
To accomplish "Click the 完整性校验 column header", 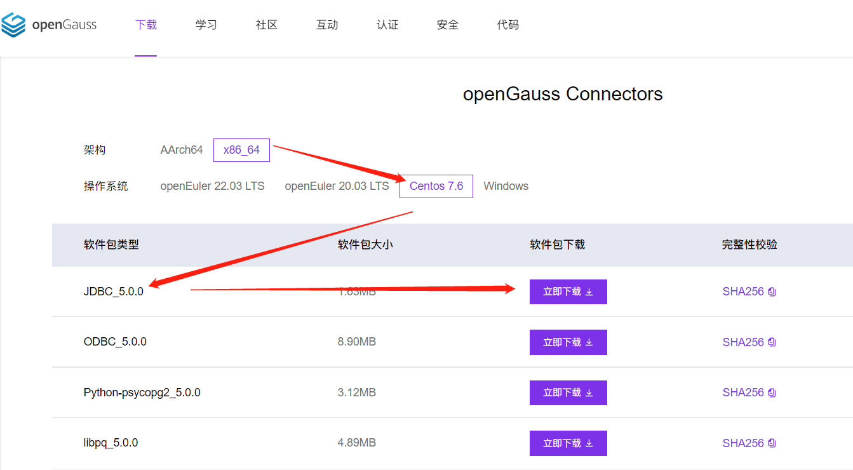I will (749, 245).
